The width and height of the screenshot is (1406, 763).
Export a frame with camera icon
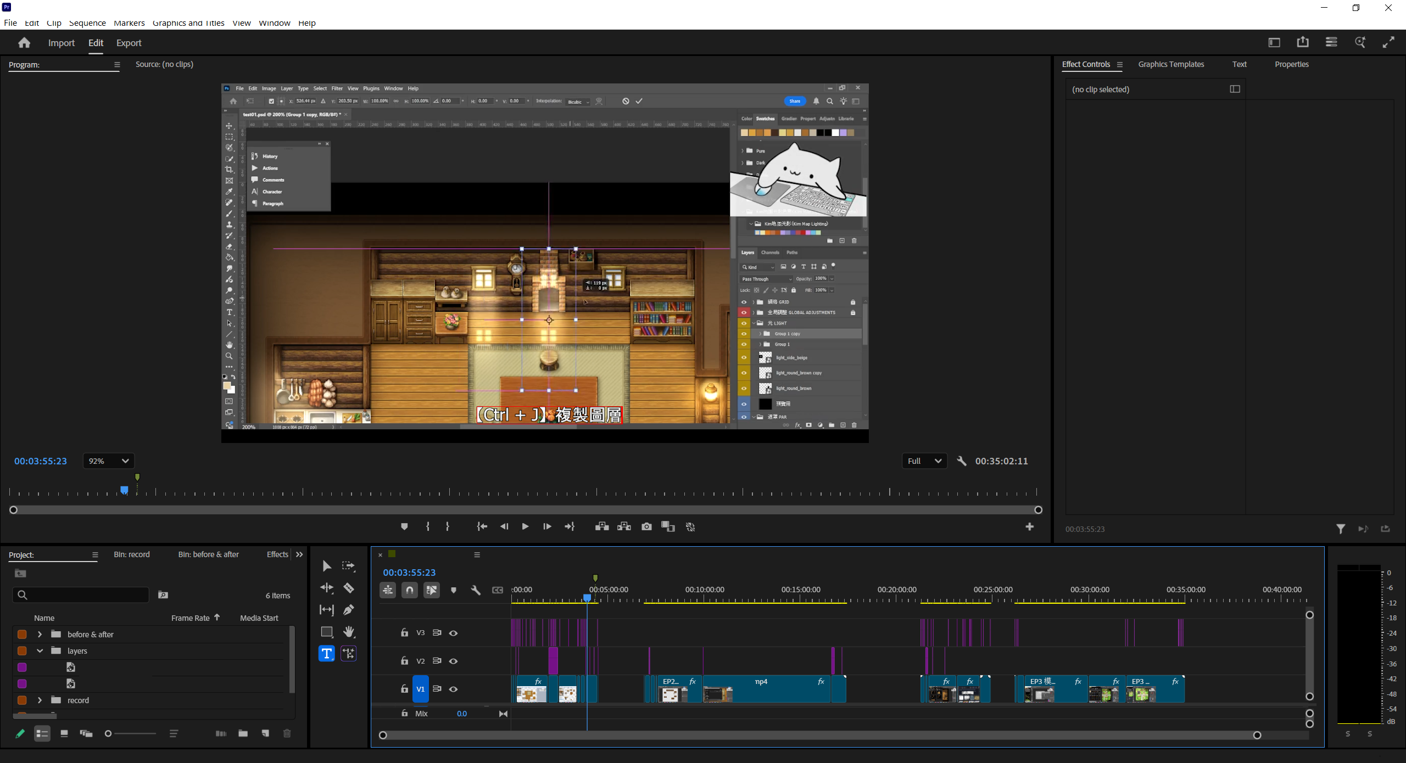646,526
